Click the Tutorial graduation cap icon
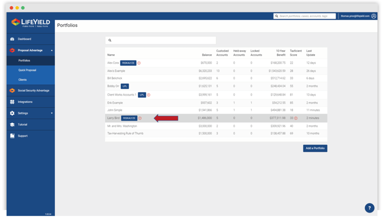 [x=12, y=124]
